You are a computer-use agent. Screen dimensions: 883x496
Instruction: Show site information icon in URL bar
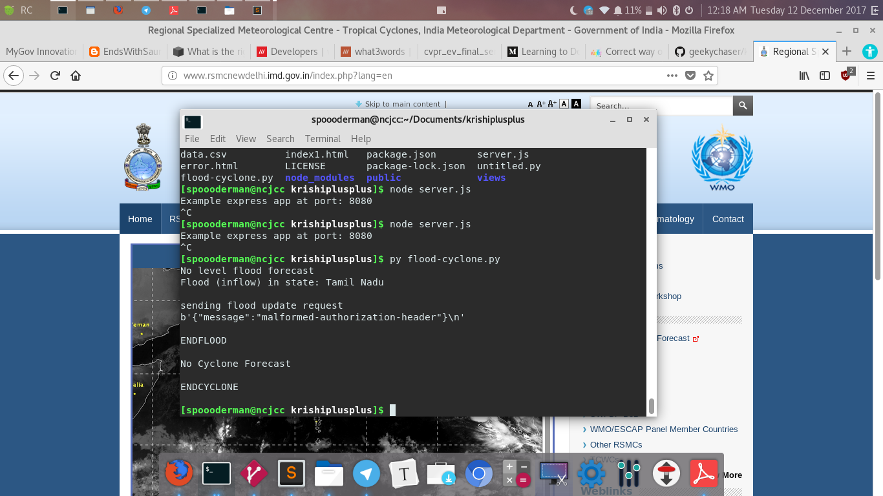pyautogui.click(x=173, y=76)
